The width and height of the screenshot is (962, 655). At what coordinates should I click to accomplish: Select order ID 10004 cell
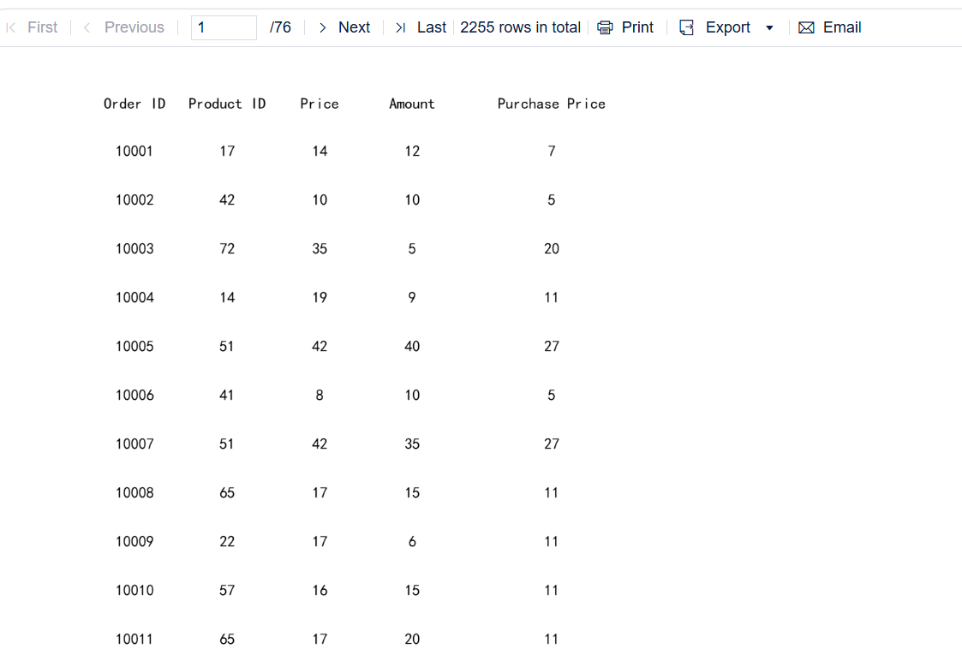click(134, 297)
